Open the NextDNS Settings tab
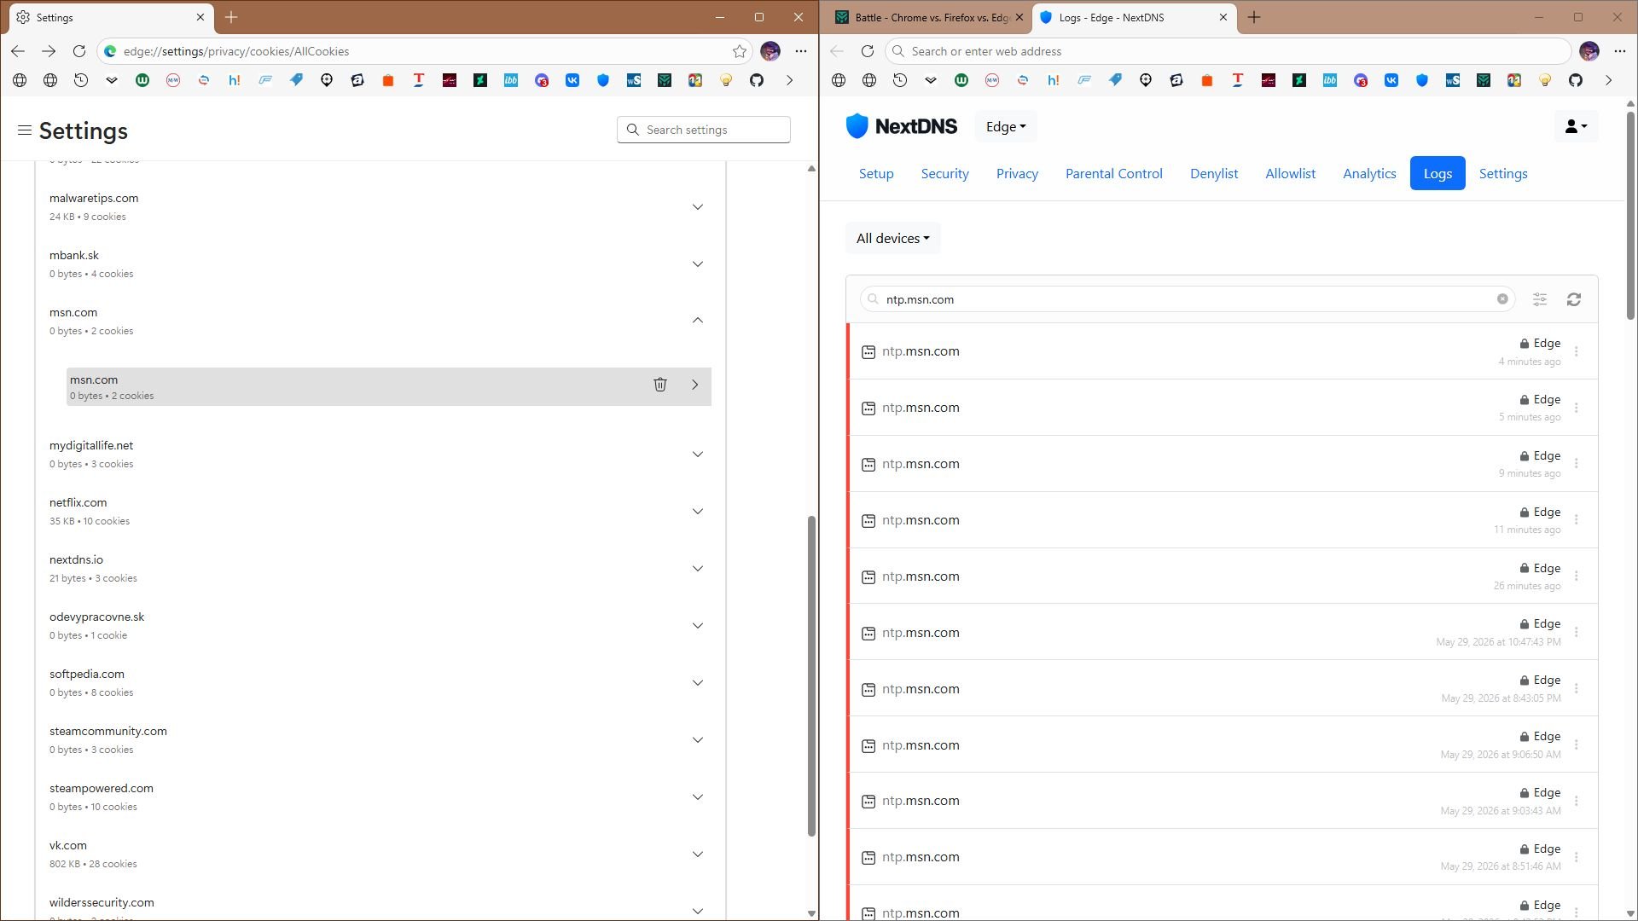This screenshot has height=921, width=1638. pos(1503,173)
